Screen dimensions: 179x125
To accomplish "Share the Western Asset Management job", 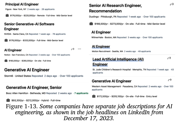I will tap(169, 80).
